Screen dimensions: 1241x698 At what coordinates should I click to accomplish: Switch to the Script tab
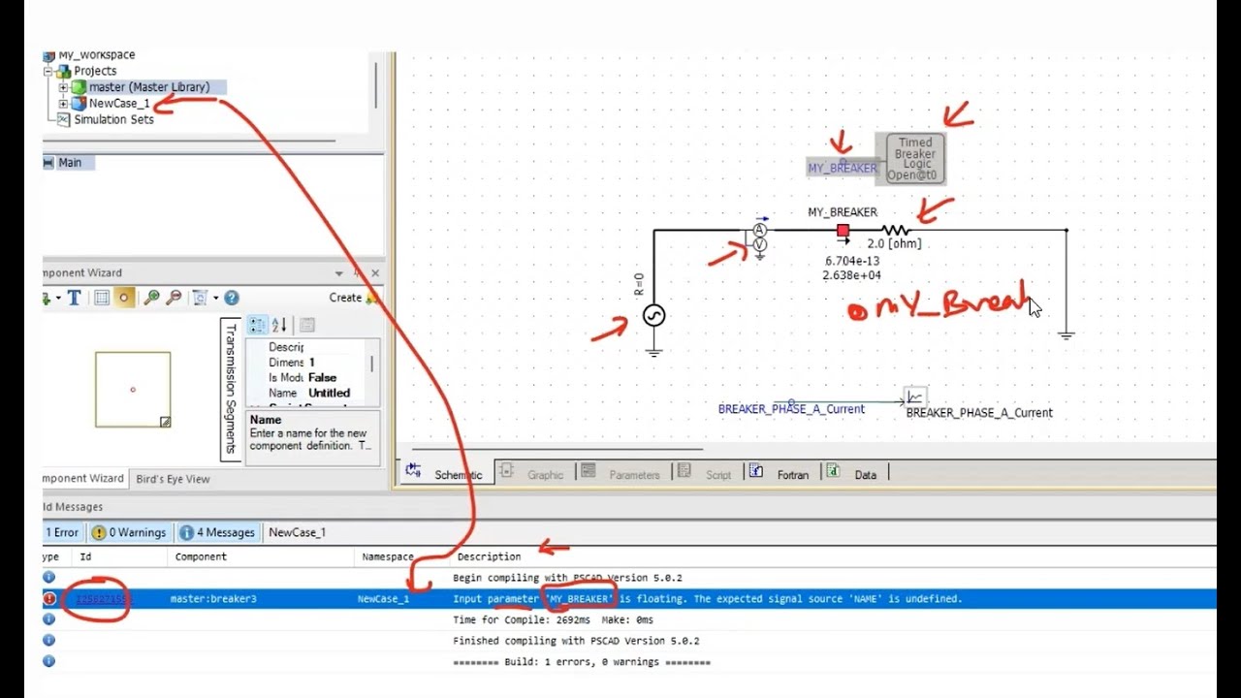[706, 474]
